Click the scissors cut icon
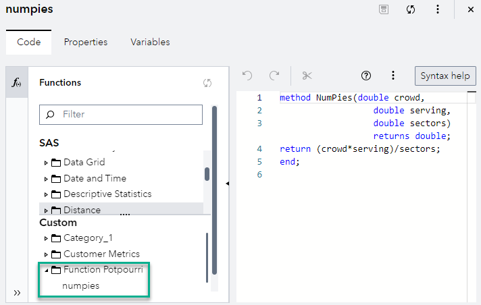This screenshot has width=481, height=305. pos(307,76)
